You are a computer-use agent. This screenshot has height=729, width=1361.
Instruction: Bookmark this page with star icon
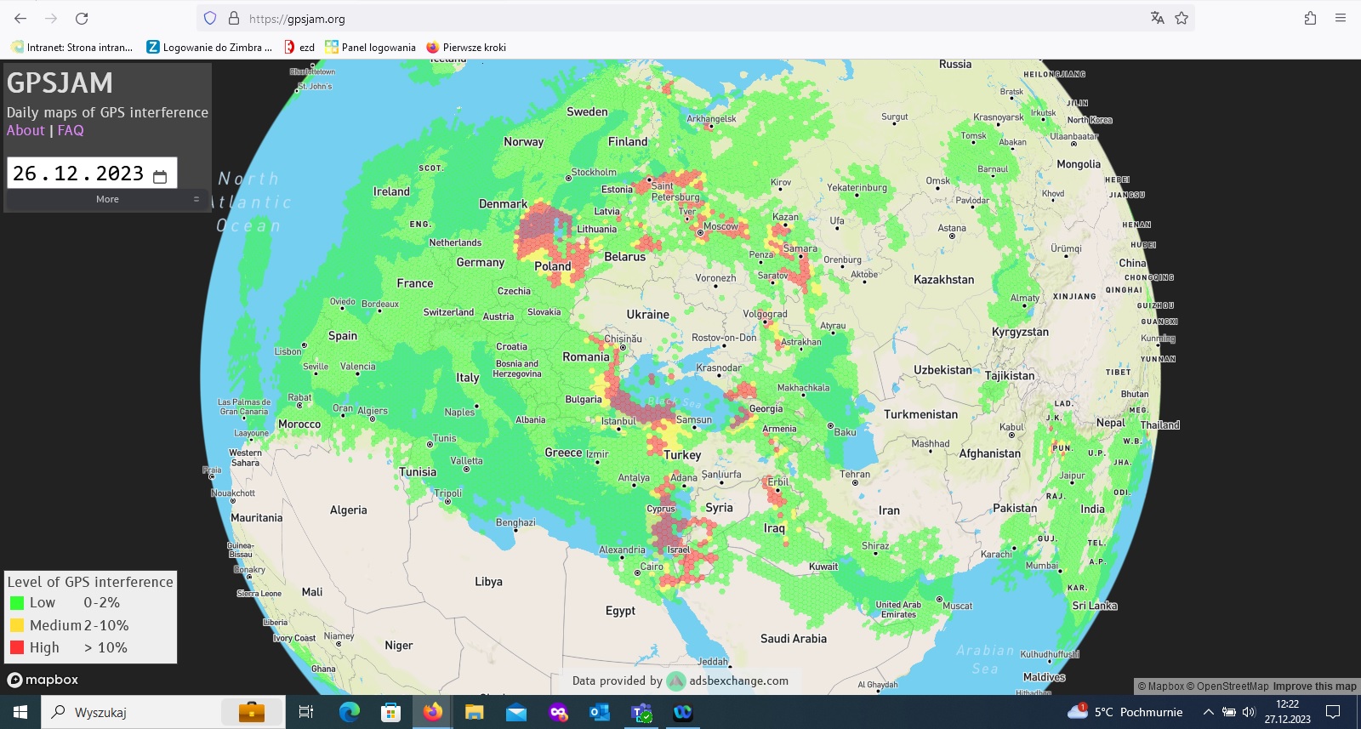[1182, 18]
